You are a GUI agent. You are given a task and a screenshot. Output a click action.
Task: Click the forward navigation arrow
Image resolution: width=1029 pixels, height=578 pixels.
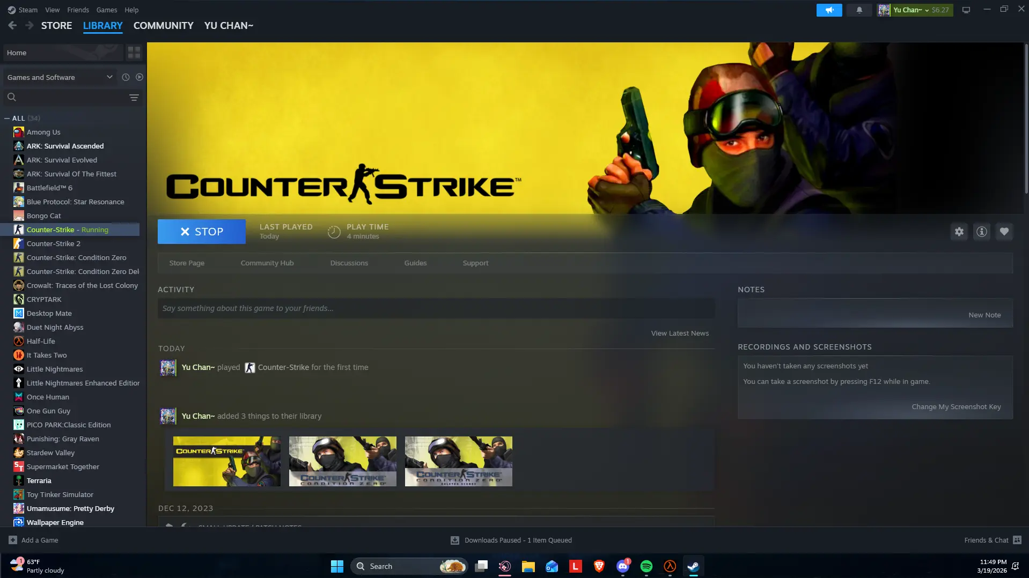coord(30,25)
